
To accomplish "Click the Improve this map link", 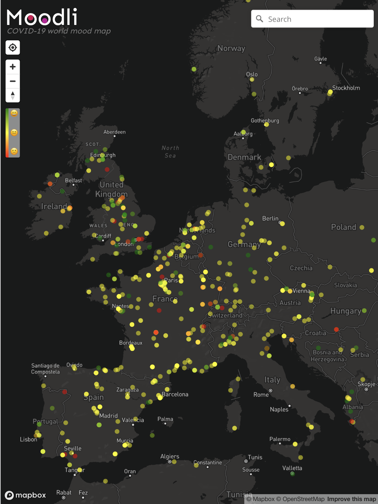I will (351, 499).
